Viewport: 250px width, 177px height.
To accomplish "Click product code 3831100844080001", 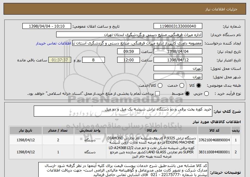I will pos(214,152).
